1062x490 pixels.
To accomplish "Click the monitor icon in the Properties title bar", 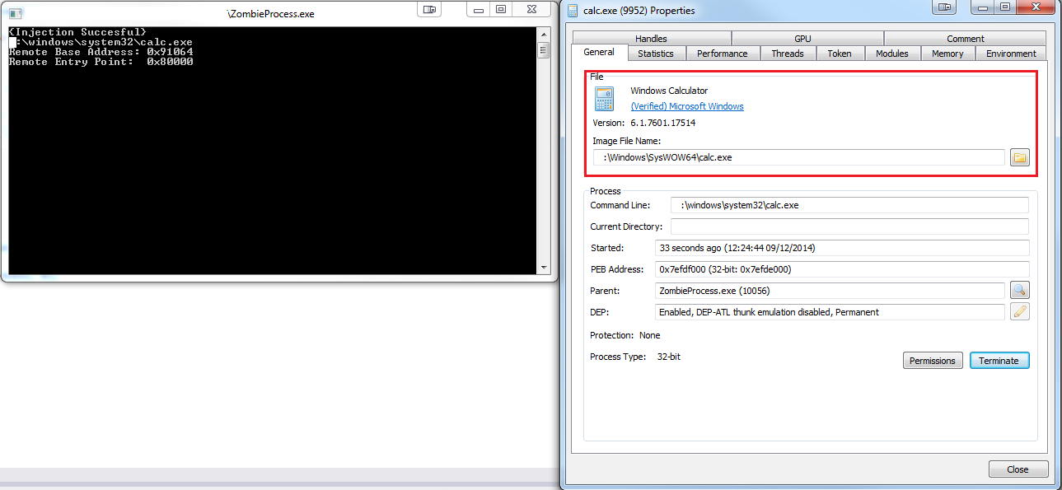I will click(x=944, y=7).
